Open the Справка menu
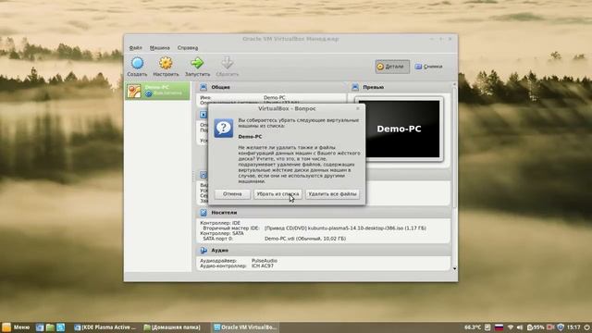This screenshot has height=333, width=592. coord(188,48)
